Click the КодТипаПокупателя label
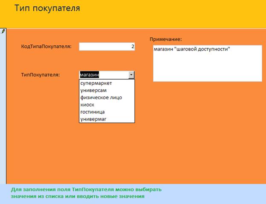Image resolution: width=266 pixels, height=204 pixels. point(46,46)
